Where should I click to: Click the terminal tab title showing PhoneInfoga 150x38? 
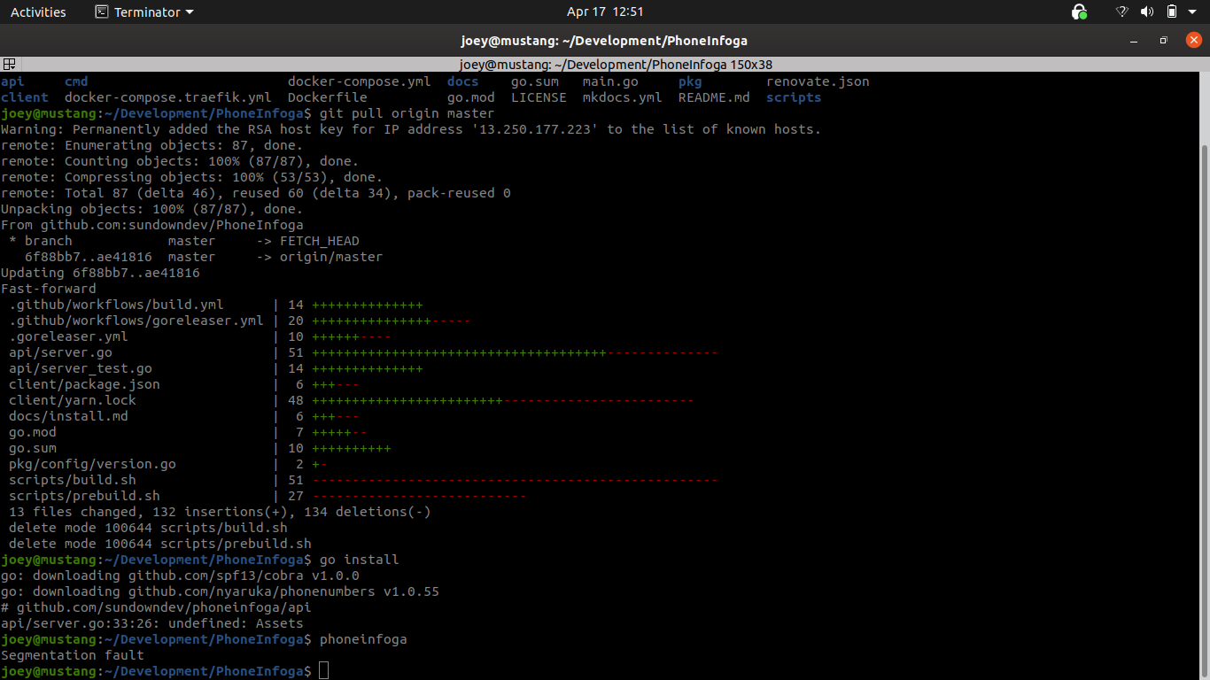coord(605,64)
